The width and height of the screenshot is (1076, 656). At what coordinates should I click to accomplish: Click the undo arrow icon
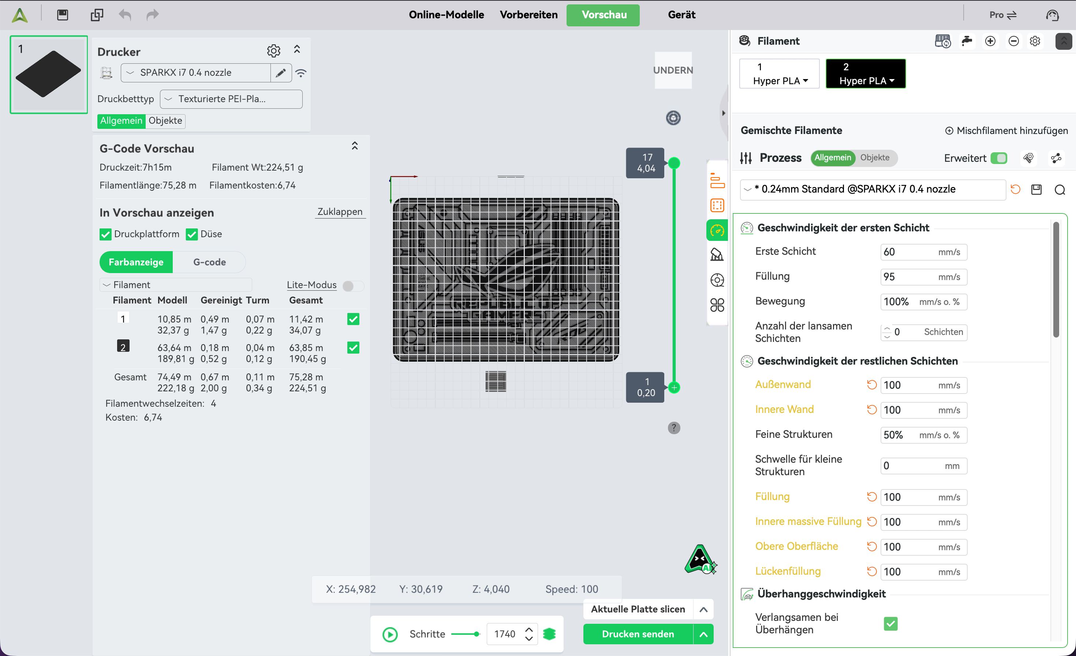125,15
